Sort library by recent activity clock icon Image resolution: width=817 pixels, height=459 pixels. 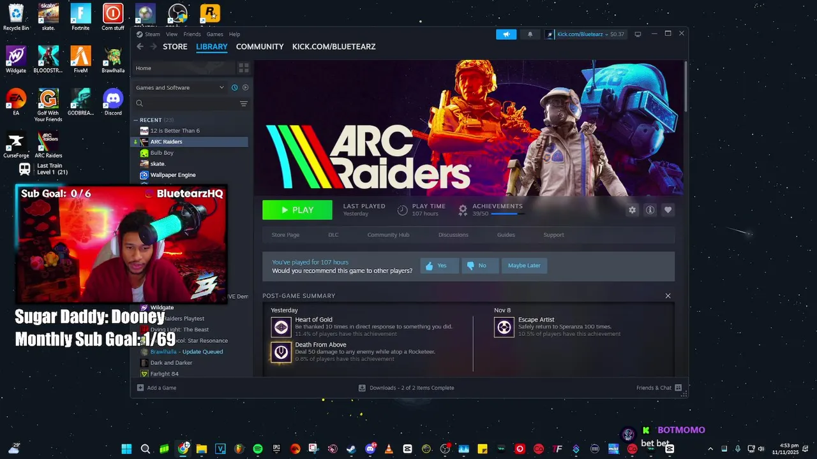coord(234,87)
